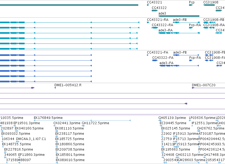
Task: Select the Pcp-RA transcript label
Action: pyautogui.click(x=195, y=25)
